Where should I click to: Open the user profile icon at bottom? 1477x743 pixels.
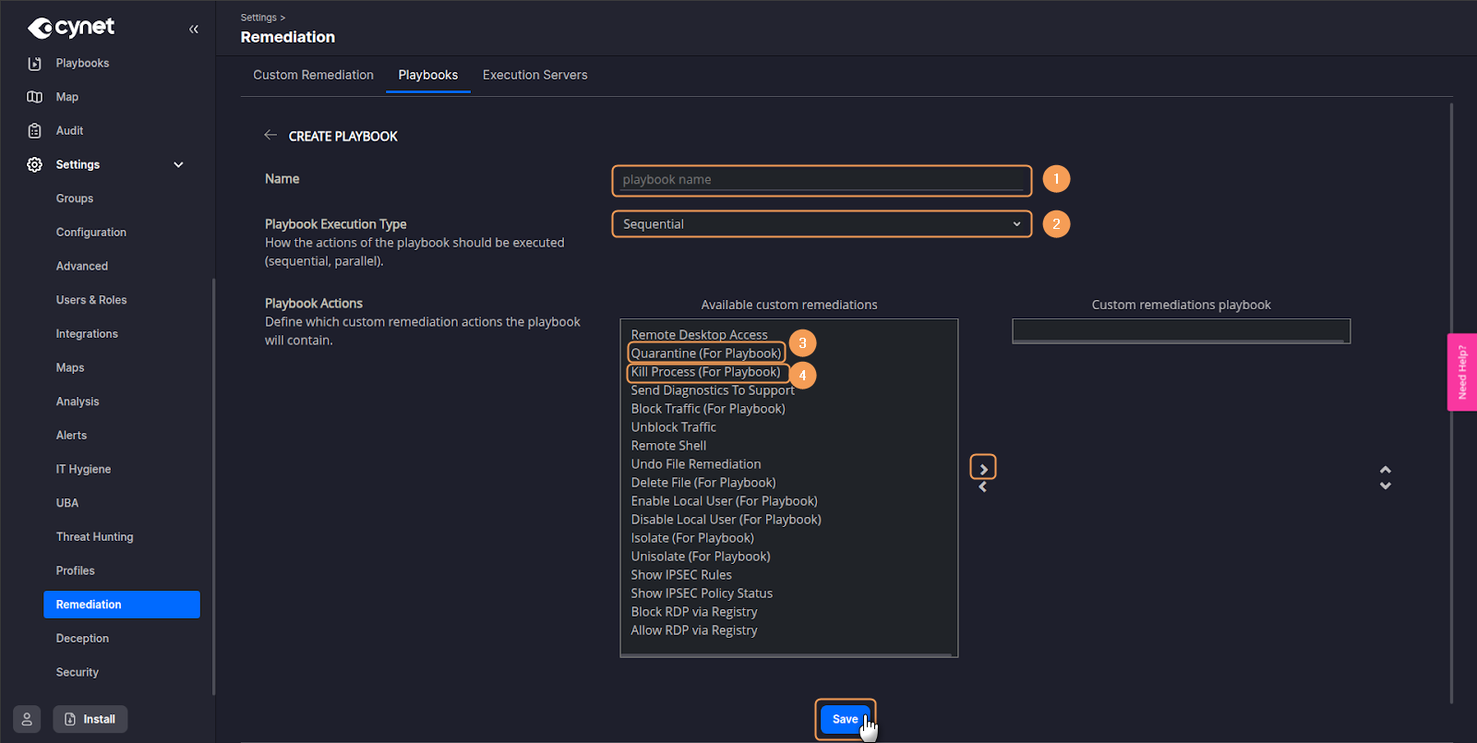click(x=27, y=719)
